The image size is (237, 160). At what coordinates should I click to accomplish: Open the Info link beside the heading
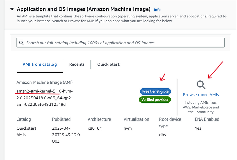point(157,10)
